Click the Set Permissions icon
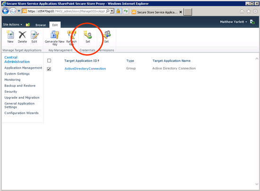Screen dimensions: 260x191 click(106, 35)
